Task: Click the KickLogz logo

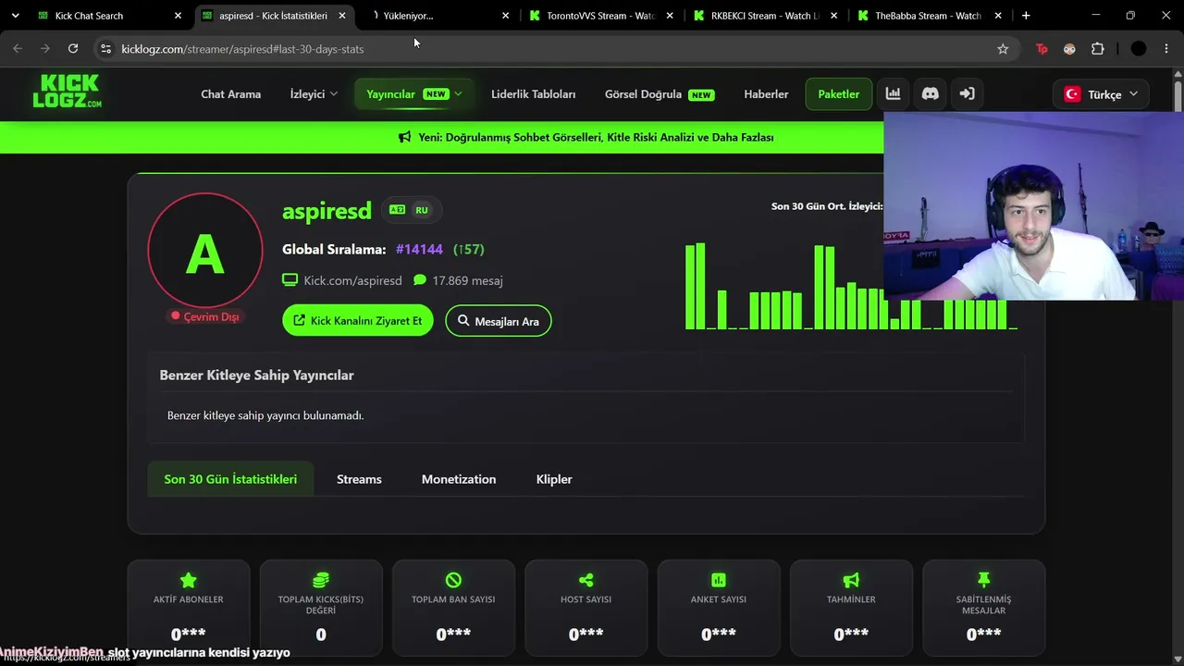Action: (67, 92)
